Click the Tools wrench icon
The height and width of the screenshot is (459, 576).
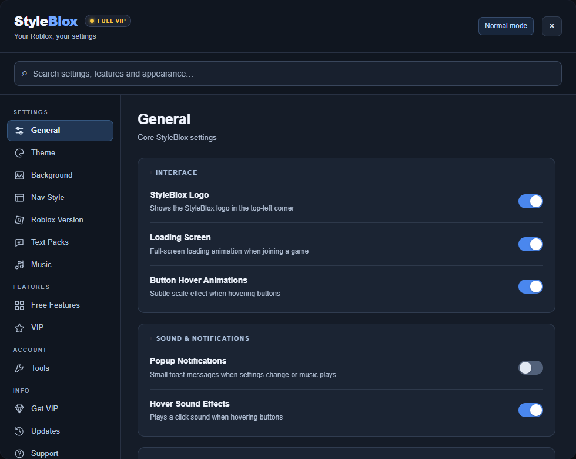(x=19, y=368)
